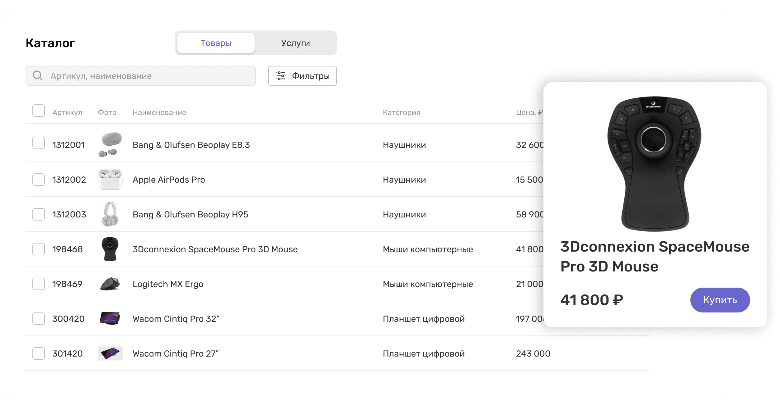This screenshot has height=410, width=780.
Task: Open the Beoplay H95 headphones photo
Action: point(110,214)
